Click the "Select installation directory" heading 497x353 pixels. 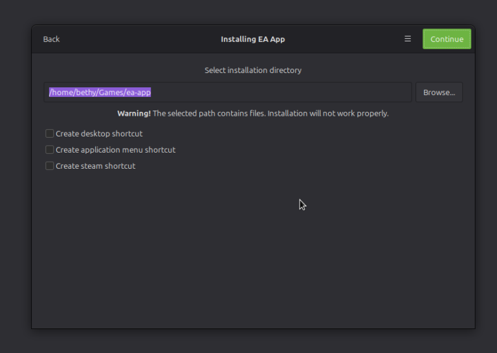[252, 70]
